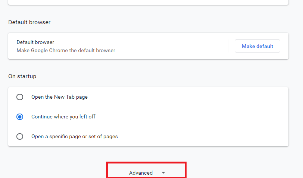Click 'Make Google Chrome the default browser' description
The image size is (303, 178).
[66, 50]
